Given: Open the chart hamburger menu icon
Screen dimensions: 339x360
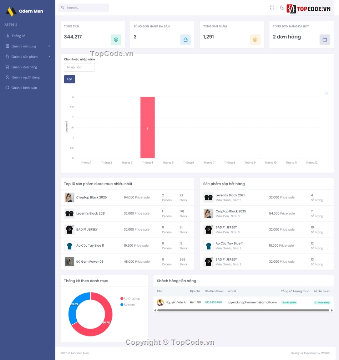Looking at the screenshot, I should coord(326,93).
